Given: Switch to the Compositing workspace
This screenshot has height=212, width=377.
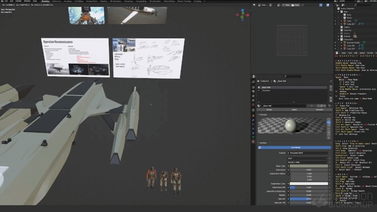Looking at the screenshot, I should click(141, 1).
